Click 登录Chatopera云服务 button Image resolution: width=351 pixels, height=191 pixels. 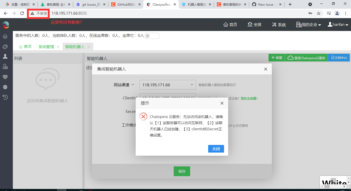306,58
